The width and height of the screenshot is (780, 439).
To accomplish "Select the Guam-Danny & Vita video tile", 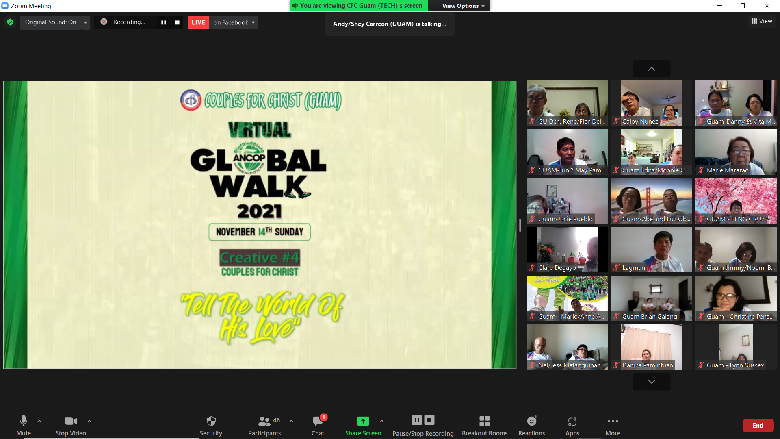I will [736, 103].
